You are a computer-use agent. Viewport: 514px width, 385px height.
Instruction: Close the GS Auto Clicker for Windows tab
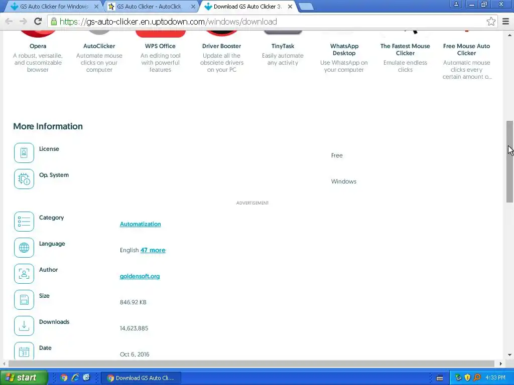96,7
